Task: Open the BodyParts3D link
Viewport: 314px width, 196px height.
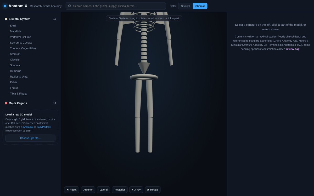Action: (44, 127)
